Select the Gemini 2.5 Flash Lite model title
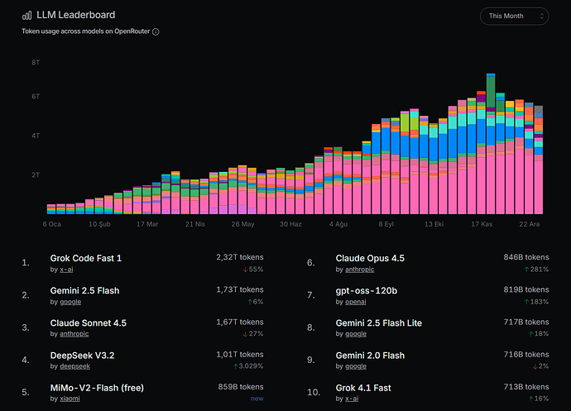Image resolution: width=571 pixels, height=411 pixels. (x=379, y=323)
